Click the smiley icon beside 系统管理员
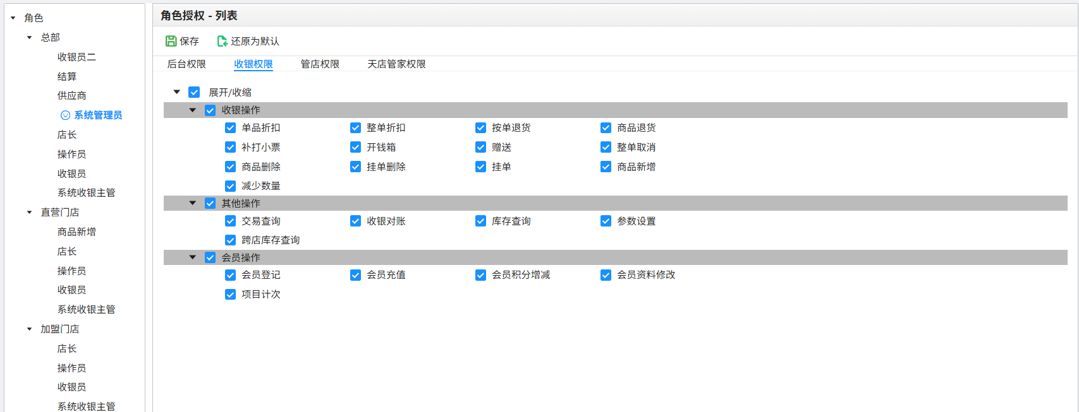Viewport: 1079px width, 412px height. [65, 115]
